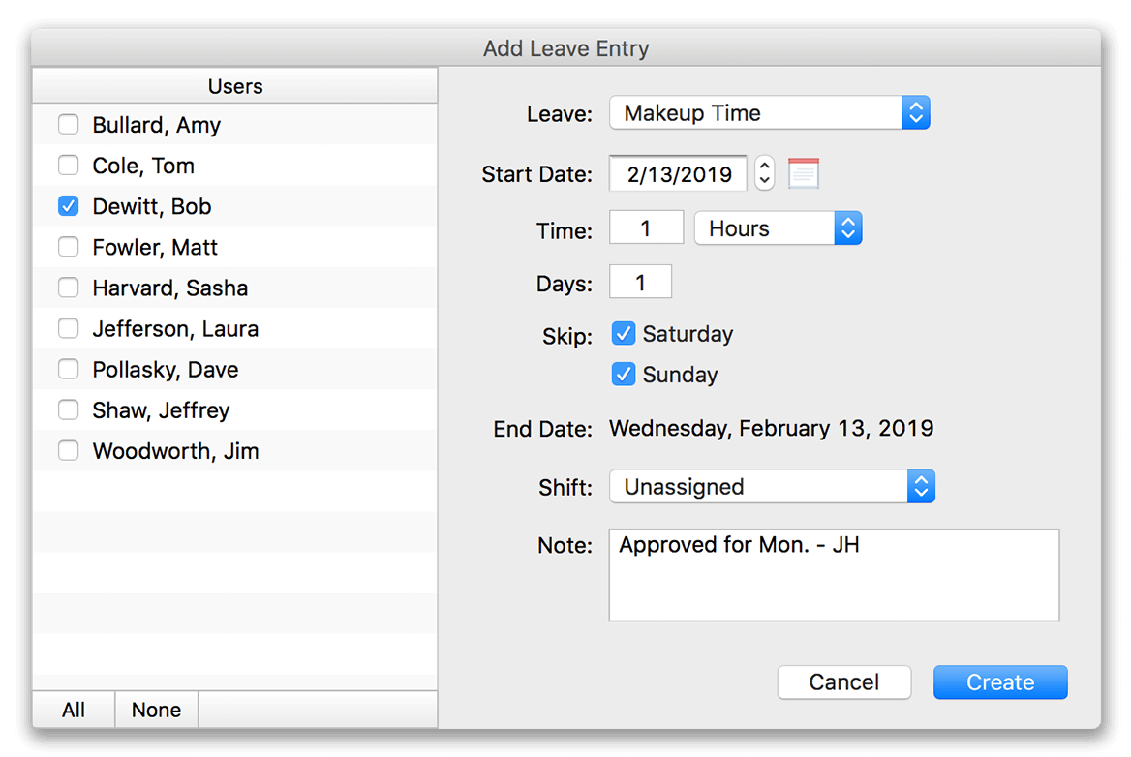Open the calendar date picker icon

(803, 172)
